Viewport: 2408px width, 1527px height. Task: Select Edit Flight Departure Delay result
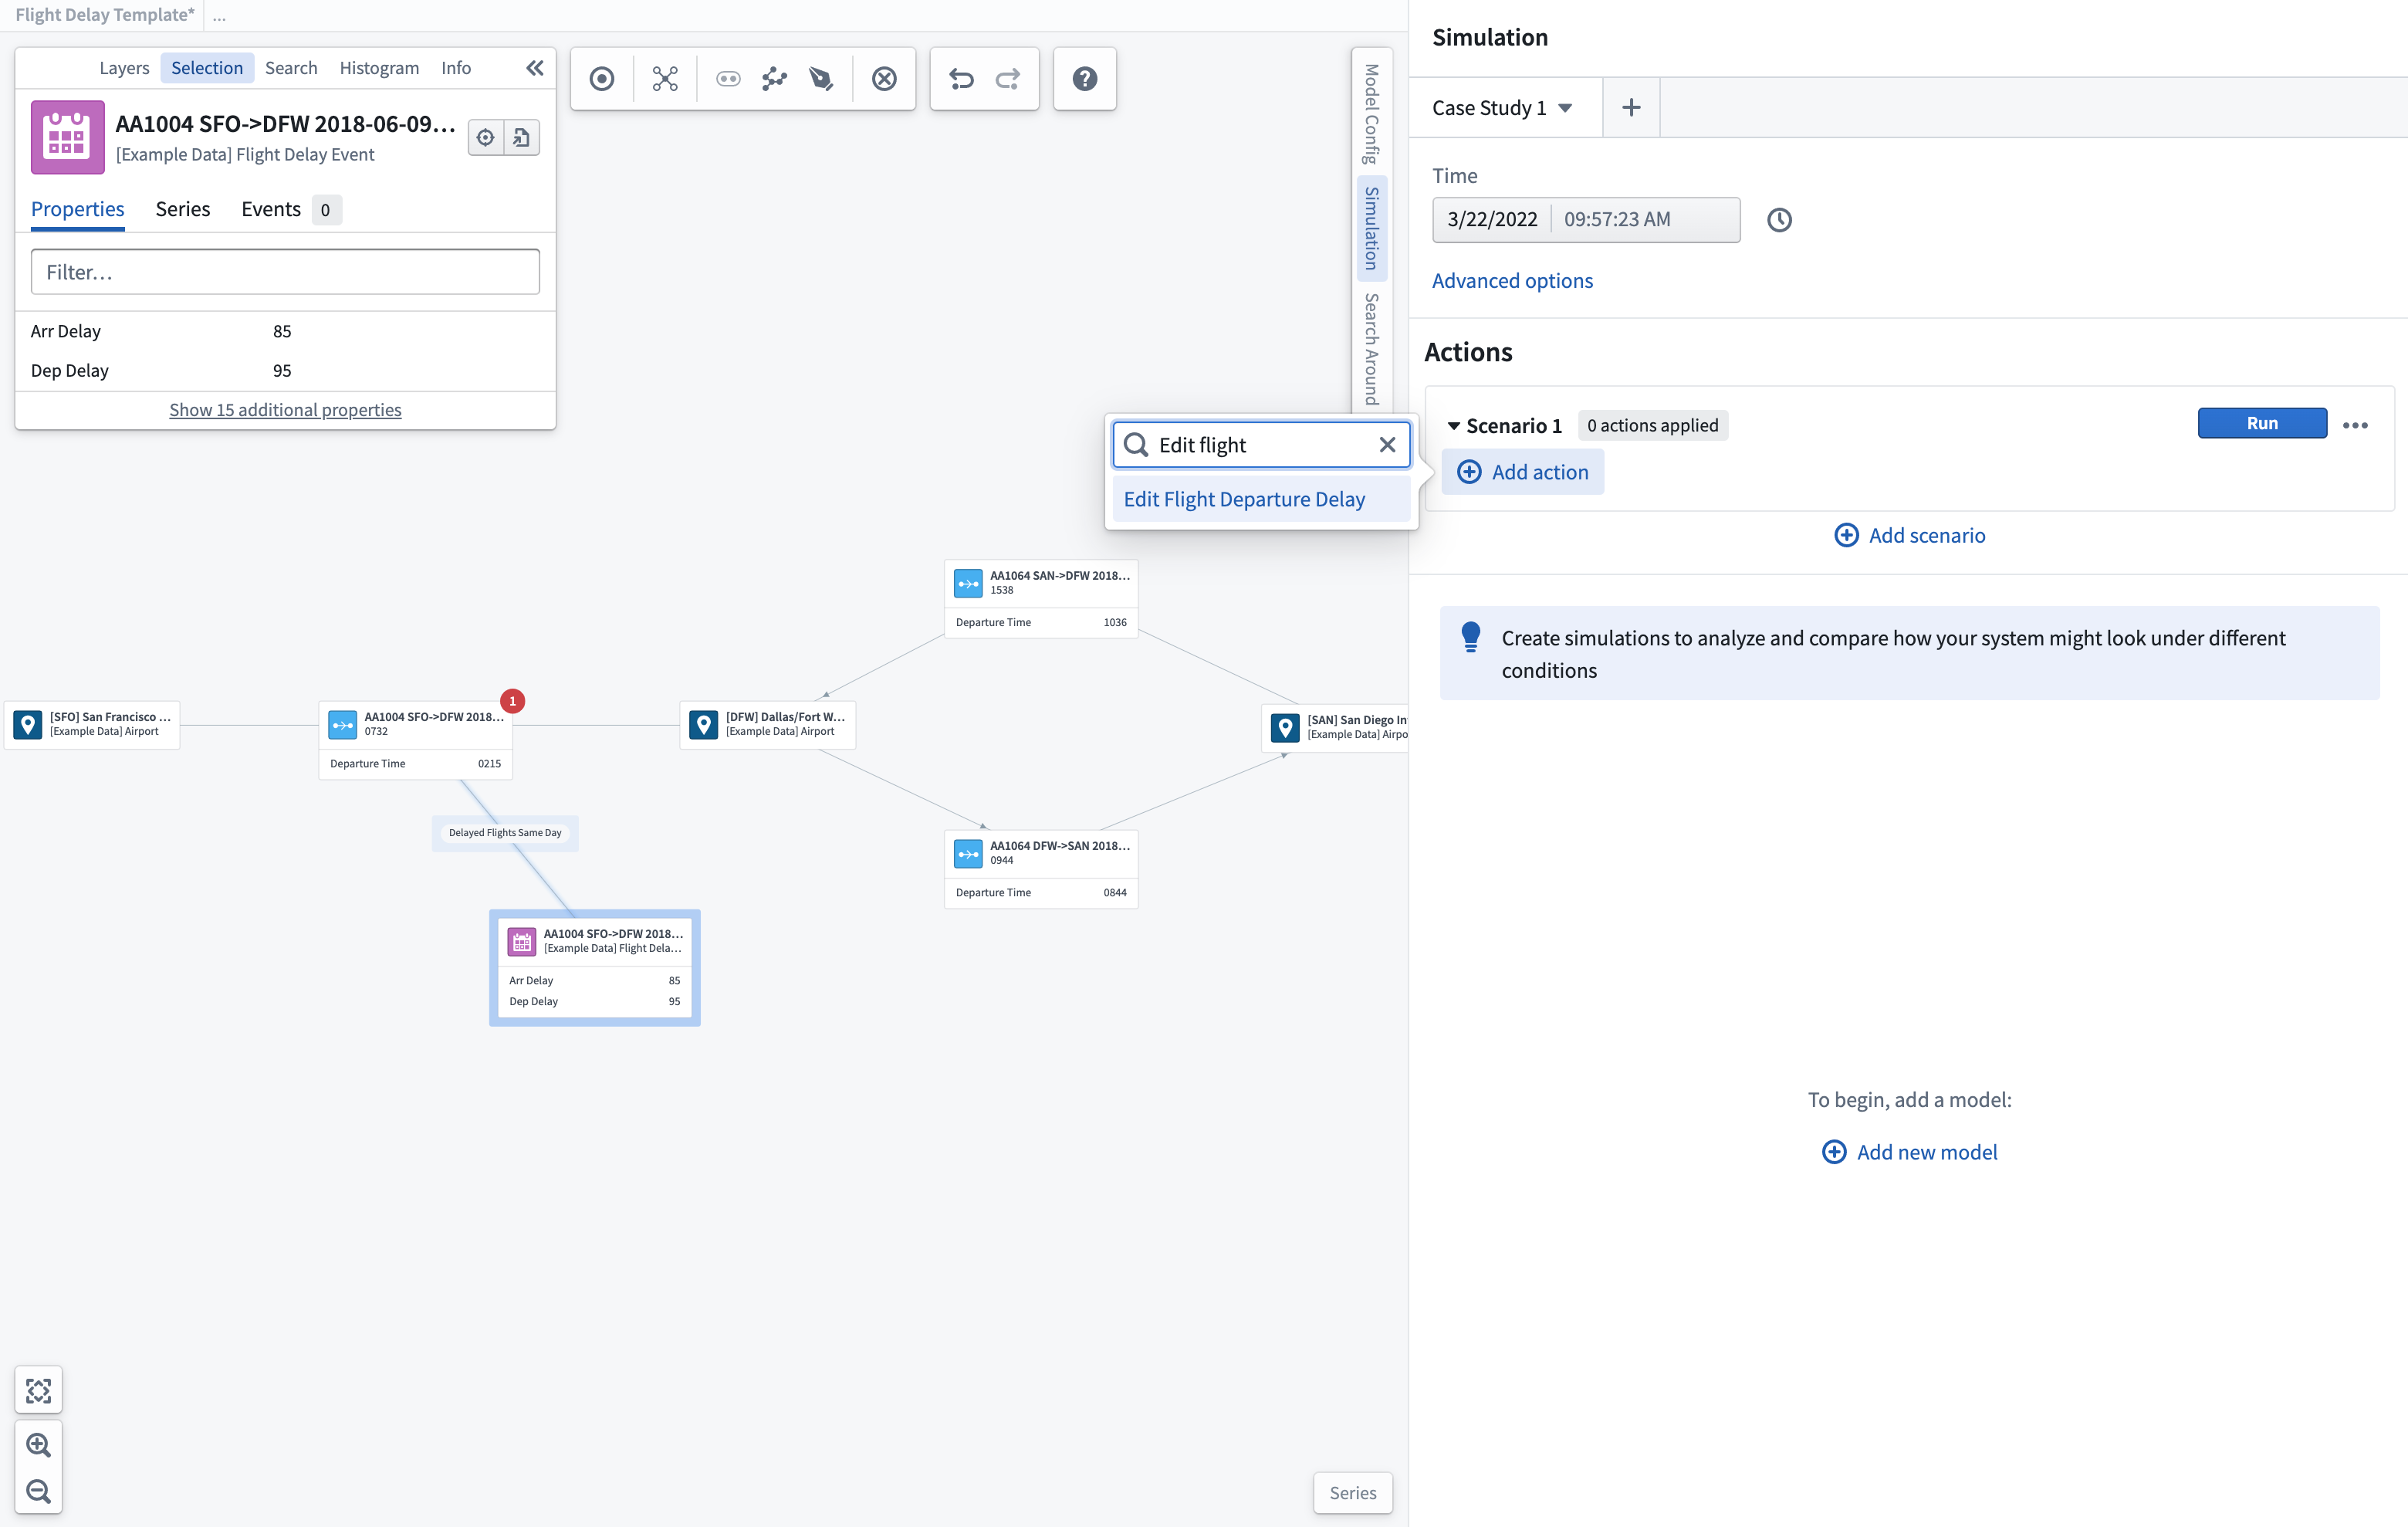pos(1261,499)
